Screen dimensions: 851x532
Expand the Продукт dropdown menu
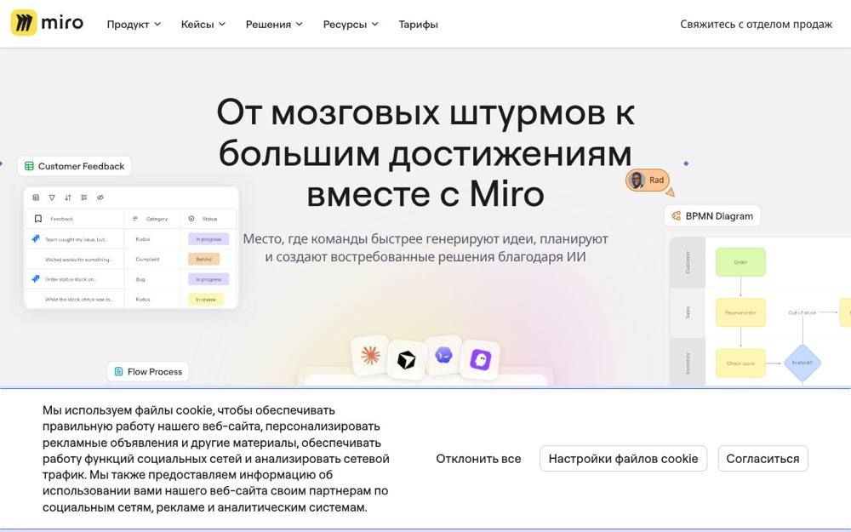tap(134, 25)
